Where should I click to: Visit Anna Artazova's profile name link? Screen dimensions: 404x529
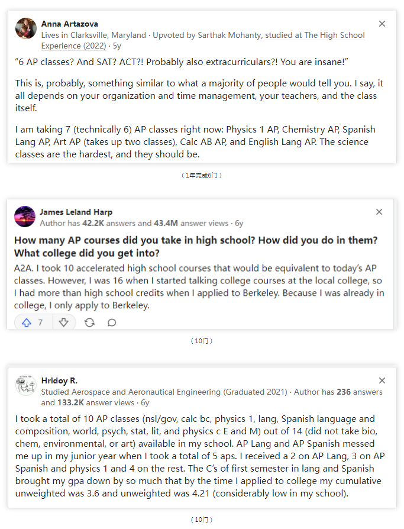(x=69, y=24)
